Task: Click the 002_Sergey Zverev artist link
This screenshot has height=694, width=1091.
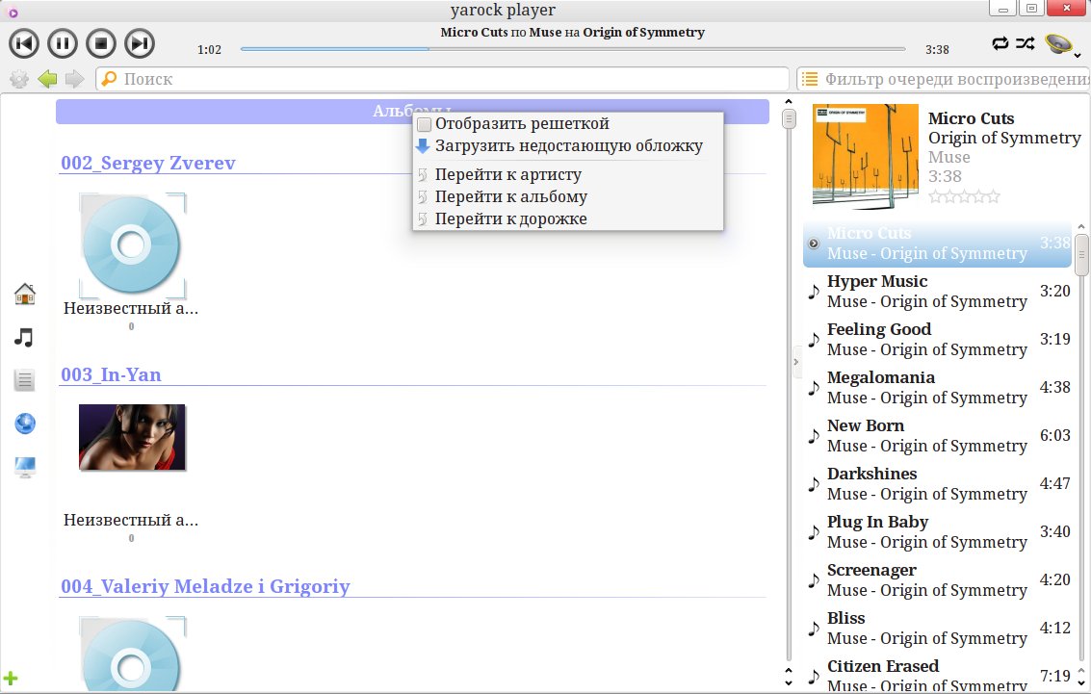Action: pyautogui.click(x=148, y=163)
